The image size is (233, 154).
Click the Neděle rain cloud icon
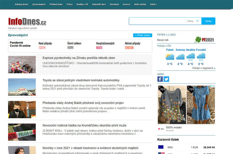coord(190,57)
